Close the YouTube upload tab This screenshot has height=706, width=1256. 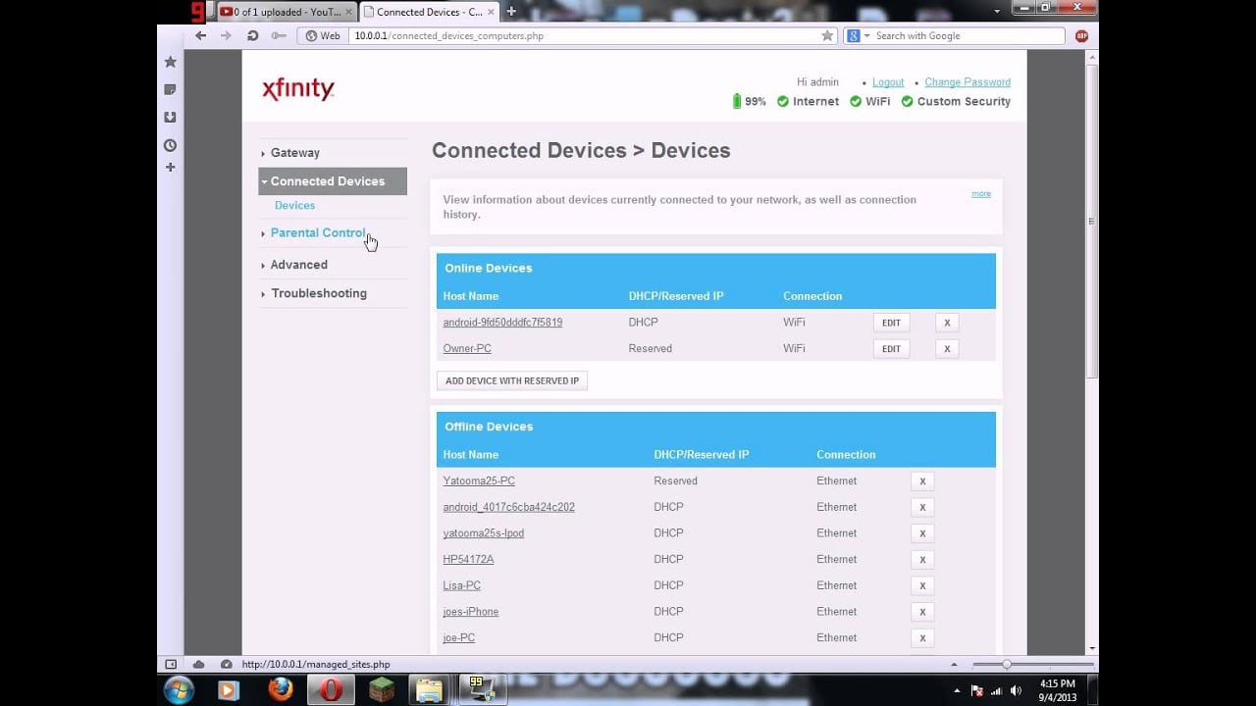[x=348, y=12]
